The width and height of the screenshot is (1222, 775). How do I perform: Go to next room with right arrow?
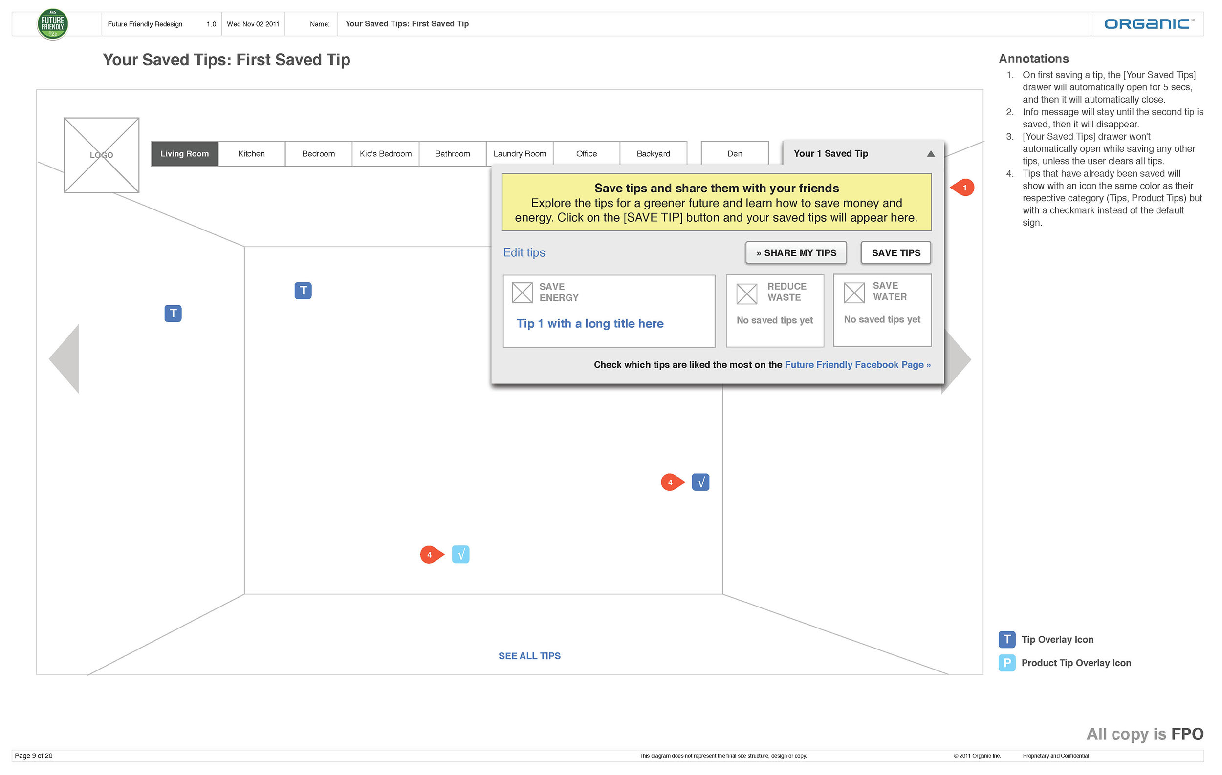click(957, 360)
